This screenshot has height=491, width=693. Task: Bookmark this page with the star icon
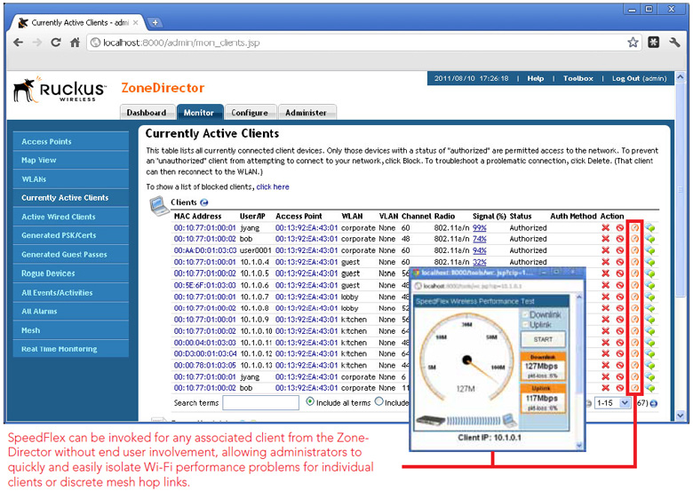coord(633,43)
